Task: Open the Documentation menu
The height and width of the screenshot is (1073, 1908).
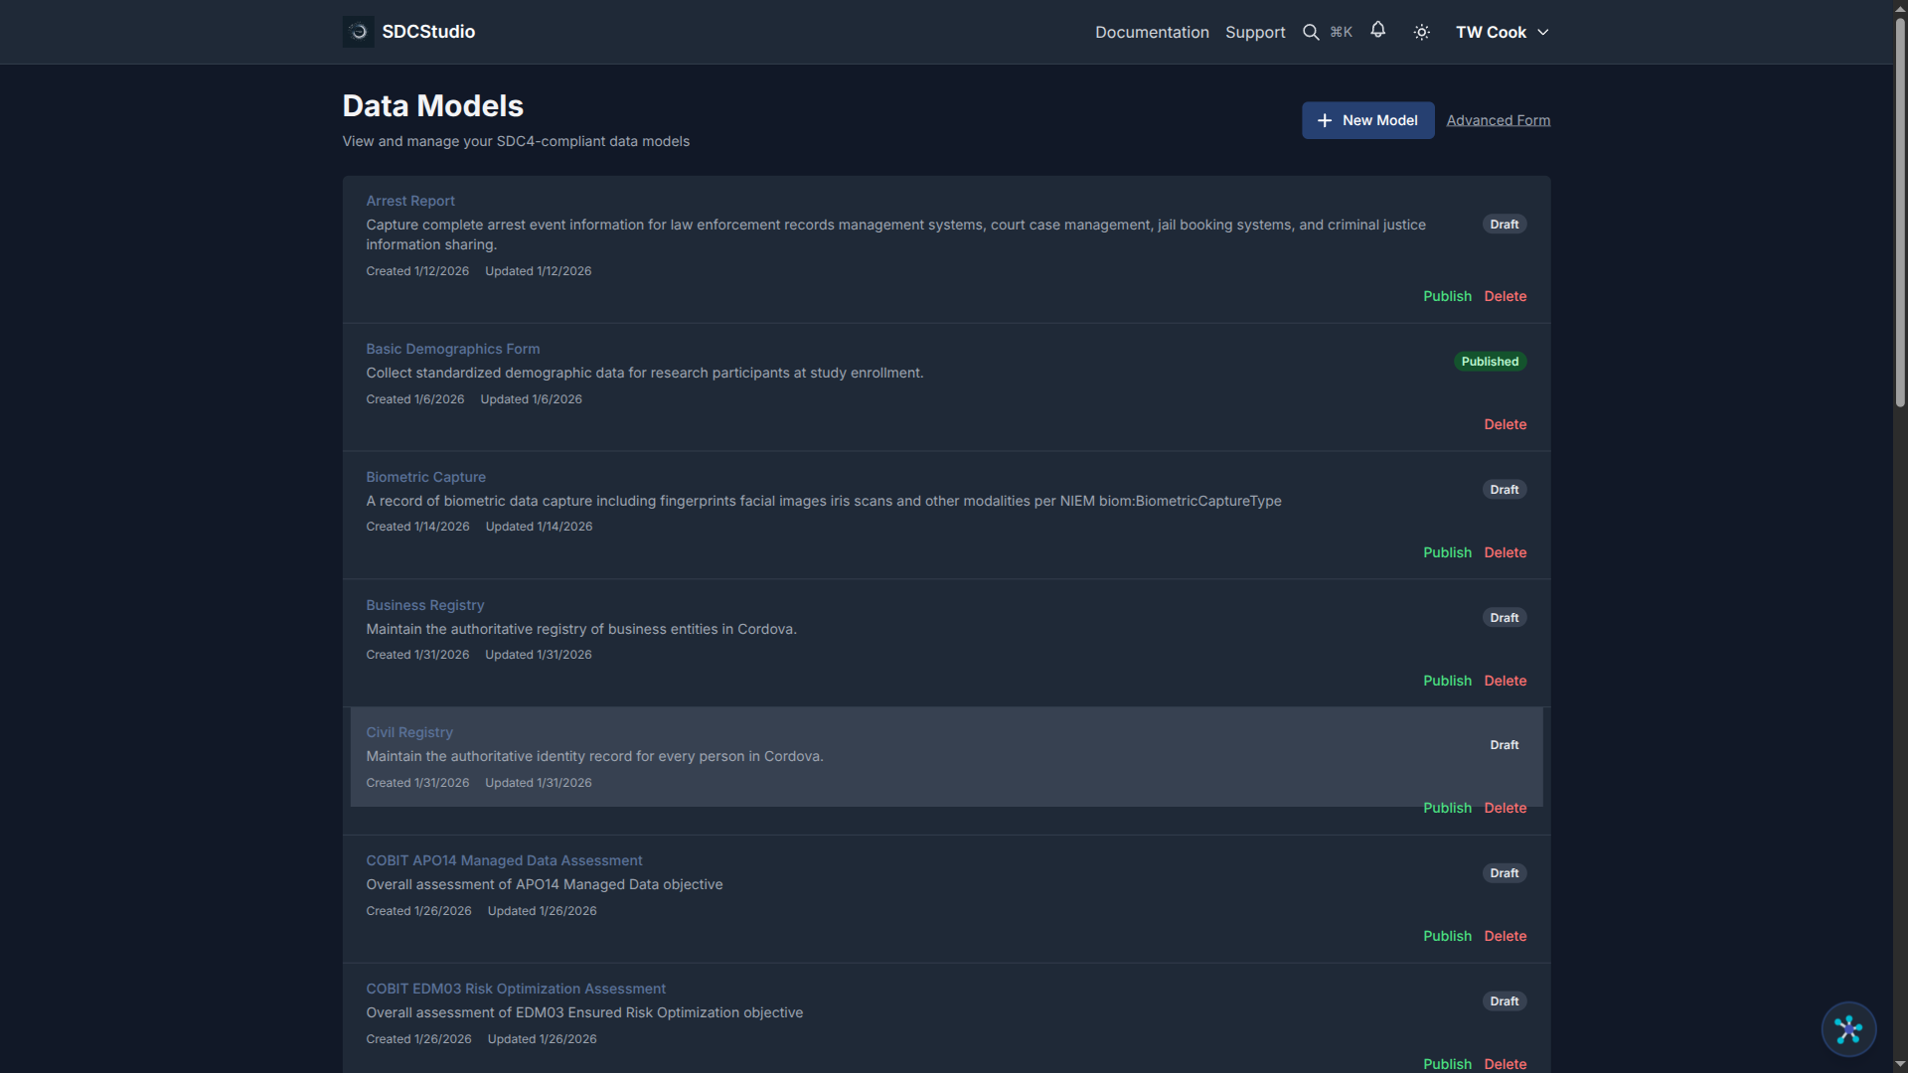Action: click(x=1152, y=32)
